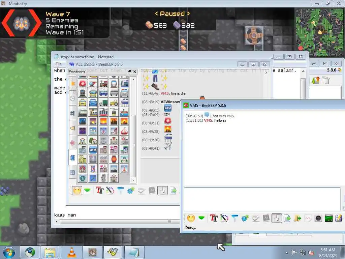Open the File menu in Notepad
This screenshot has width=345, height=259.
coord(59,64)
